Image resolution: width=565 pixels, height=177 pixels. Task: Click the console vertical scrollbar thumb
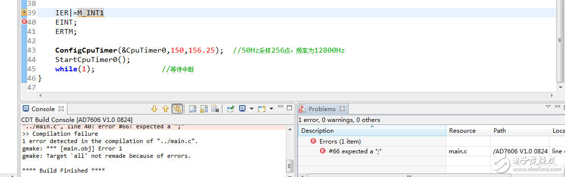pyautogui.click(x=289, y=166)
